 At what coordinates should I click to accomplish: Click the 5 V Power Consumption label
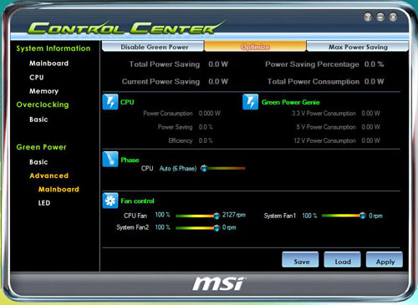click(x=326, y=127)
